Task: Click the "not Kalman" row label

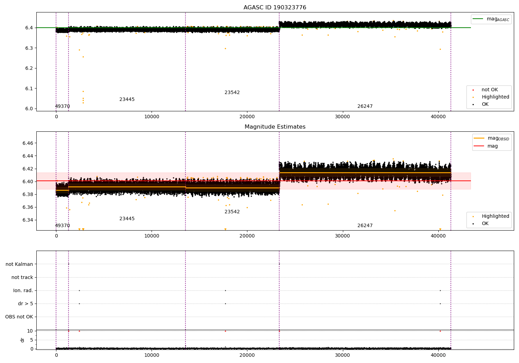Action: tap(19, 264)
